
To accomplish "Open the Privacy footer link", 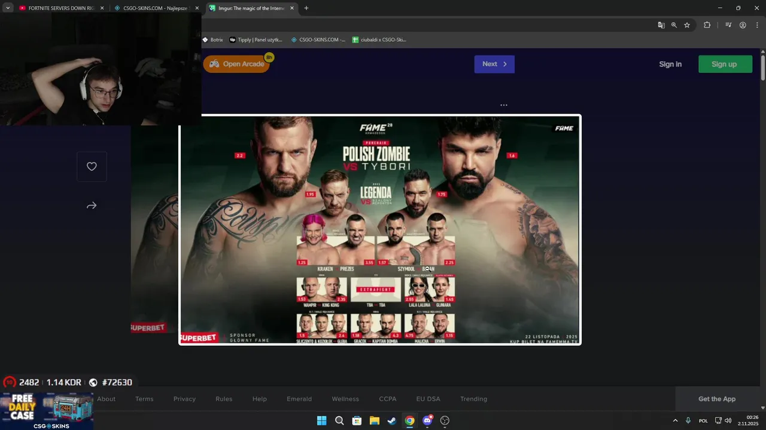I will 184,399.
